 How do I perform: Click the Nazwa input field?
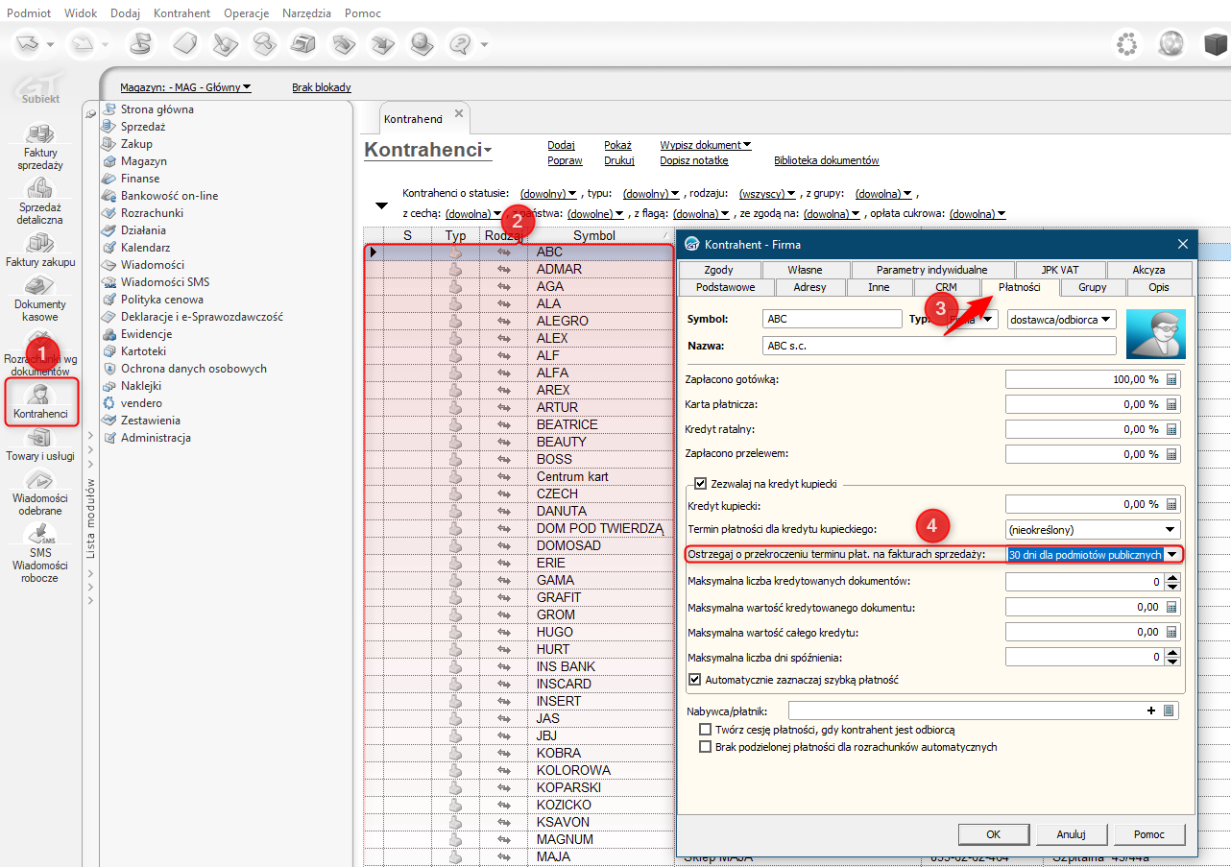[939, 346]
